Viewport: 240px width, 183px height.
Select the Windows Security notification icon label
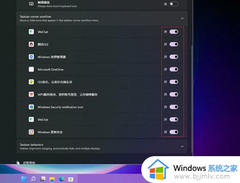coord(61,107)
